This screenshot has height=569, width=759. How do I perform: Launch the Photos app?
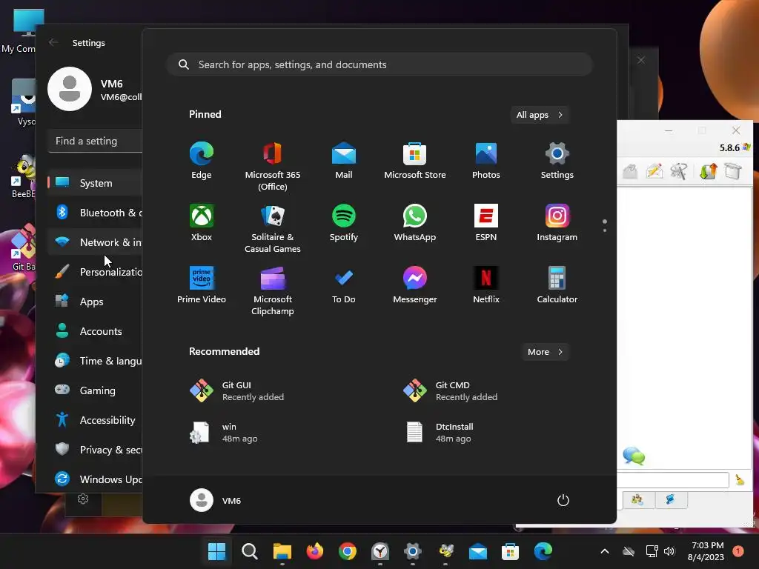coord(486,161)
